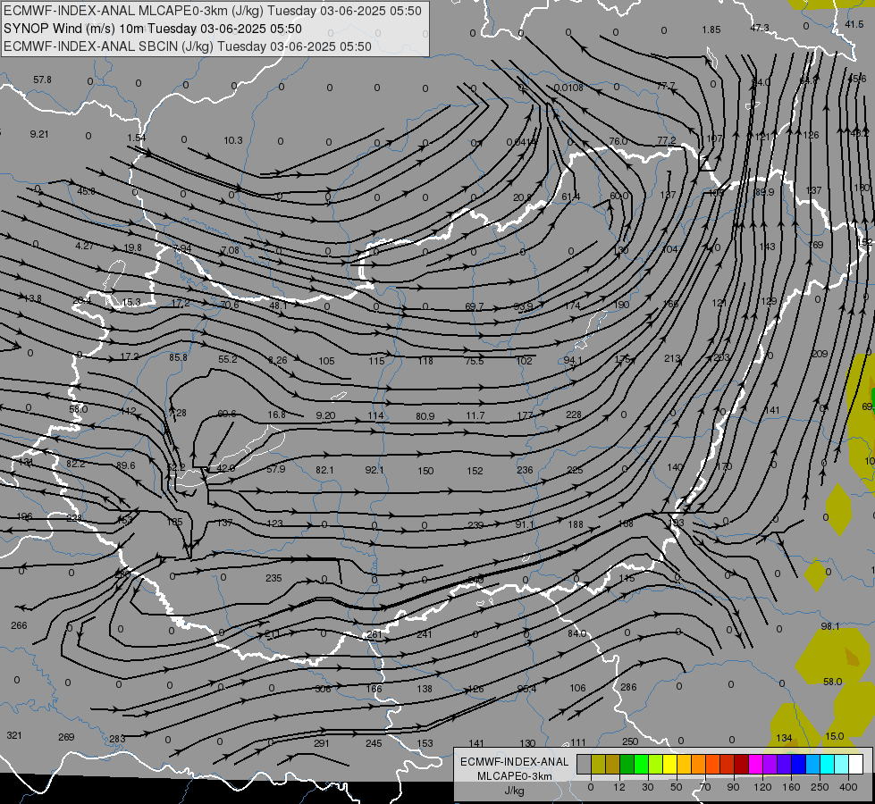The width and height of the screenshot is (875, 804).
Task: Click the map value 235
Action: 273,578
